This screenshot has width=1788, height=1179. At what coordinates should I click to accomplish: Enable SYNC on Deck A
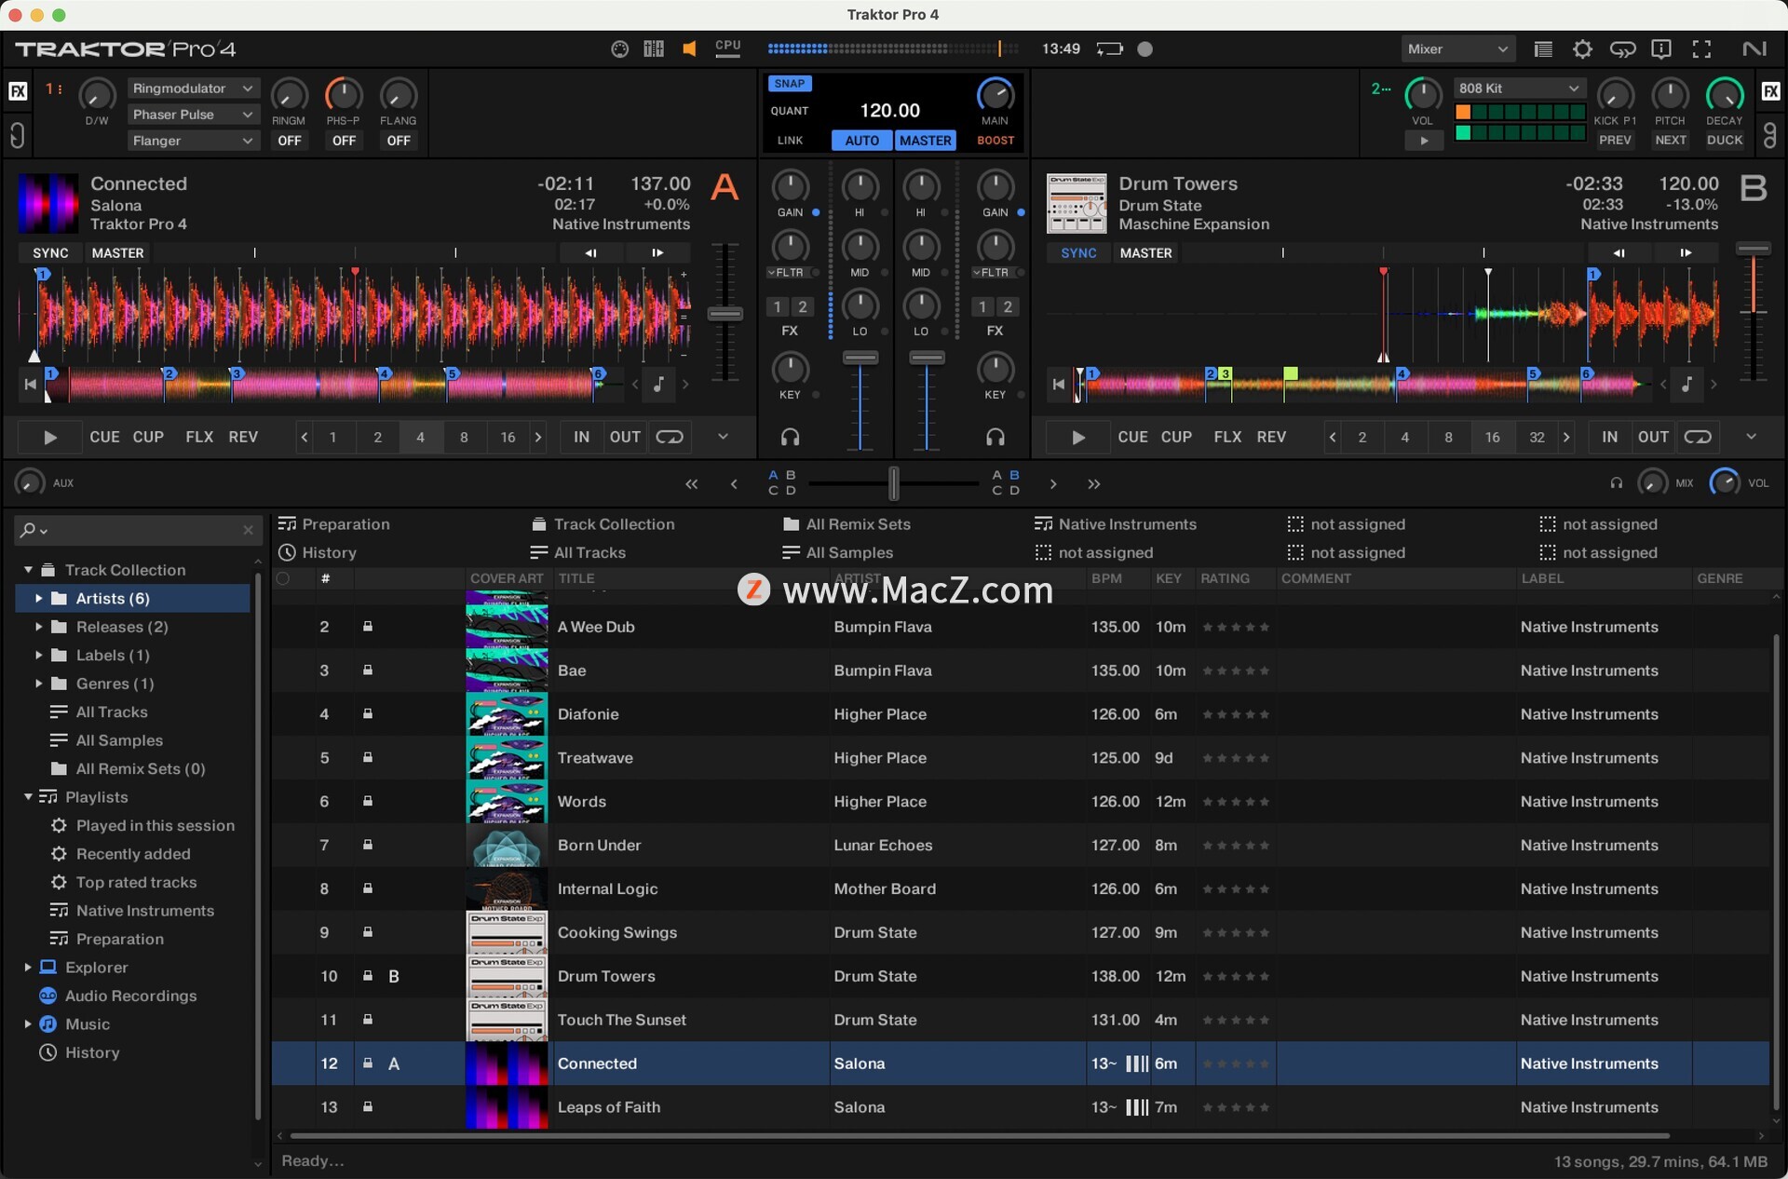[x=50, y=253]
